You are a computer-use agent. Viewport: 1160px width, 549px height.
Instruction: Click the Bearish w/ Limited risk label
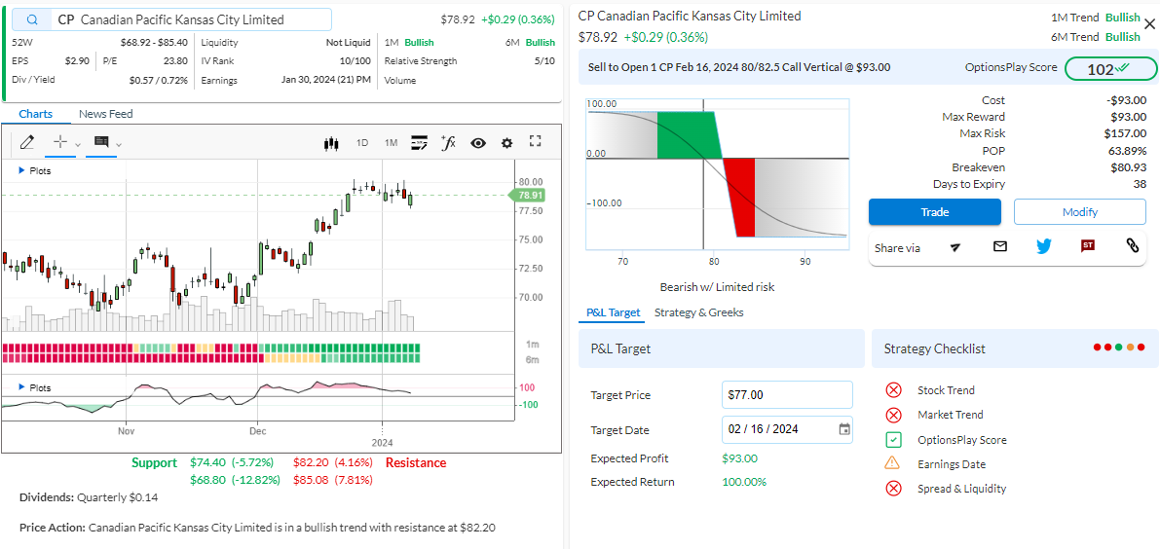click(x=717, y=287)
